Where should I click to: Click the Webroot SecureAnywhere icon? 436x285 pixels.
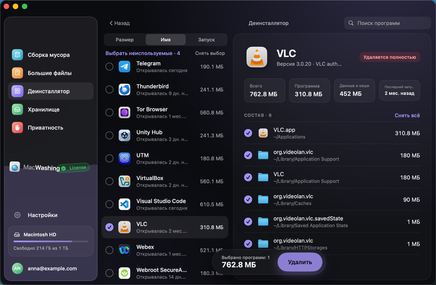tap(125, 273)
